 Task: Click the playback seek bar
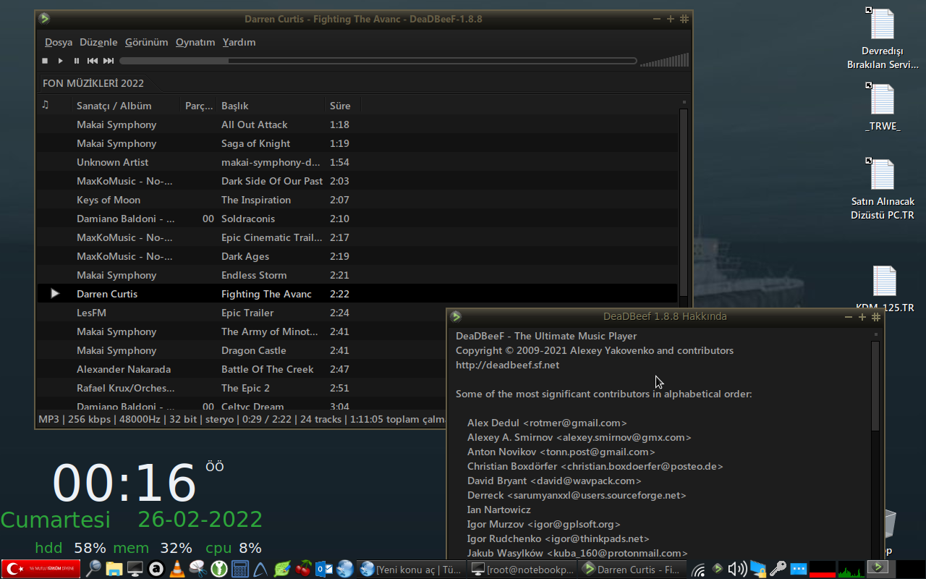point(378,62)
